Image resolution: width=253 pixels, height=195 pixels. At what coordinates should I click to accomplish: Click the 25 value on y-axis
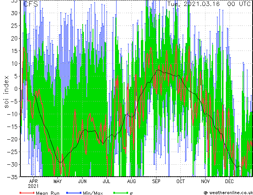point(14,25)
